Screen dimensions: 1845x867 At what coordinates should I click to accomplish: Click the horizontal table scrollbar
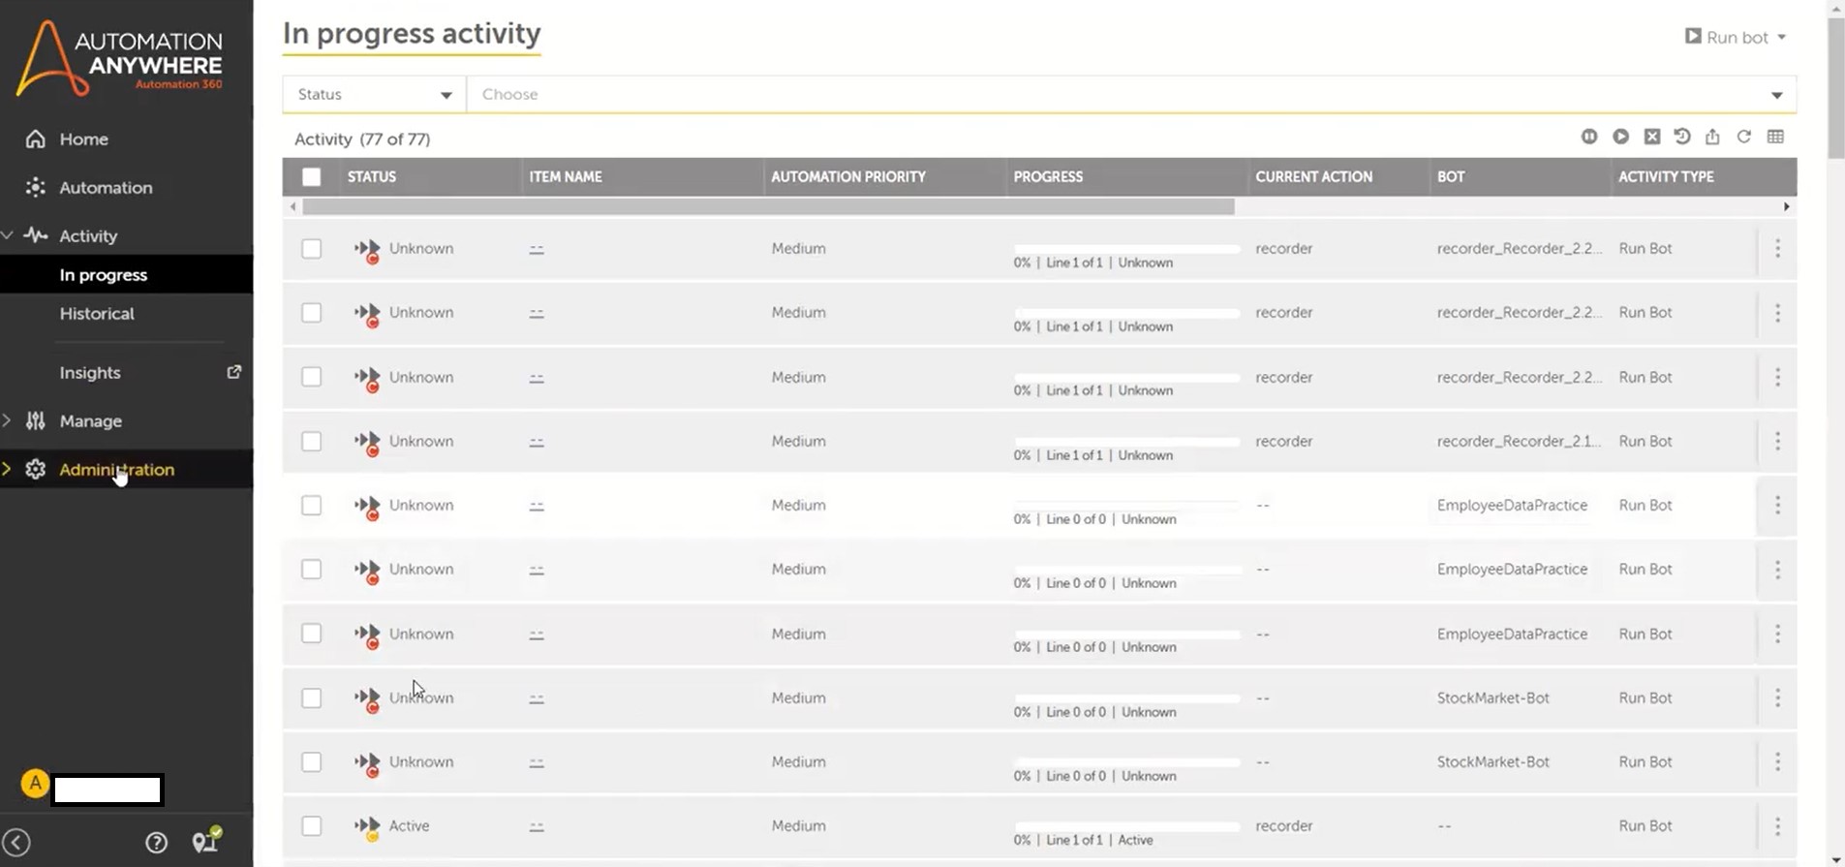click(x=767, y=206)
